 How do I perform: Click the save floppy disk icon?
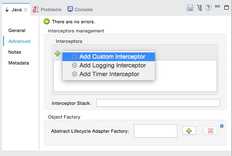(x=190, y=7)
